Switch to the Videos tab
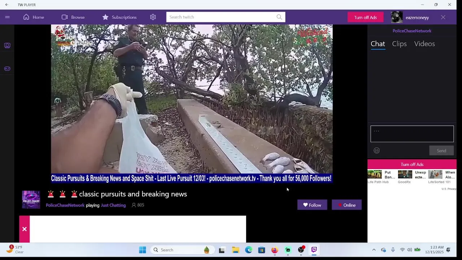 coord(424,44)
